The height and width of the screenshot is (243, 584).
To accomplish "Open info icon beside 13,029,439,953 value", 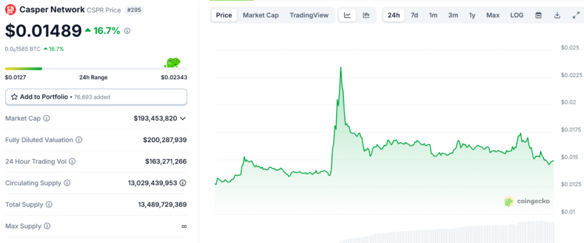I will pos(183,183).
